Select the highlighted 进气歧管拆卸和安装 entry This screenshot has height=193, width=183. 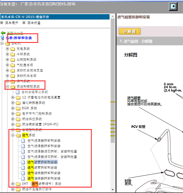pyautogui.click(x=42, y=162)
